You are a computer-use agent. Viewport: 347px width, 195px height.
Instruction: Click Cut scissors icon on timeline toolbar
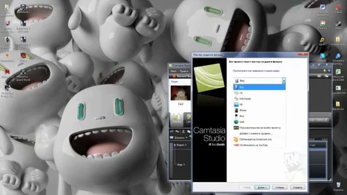[183, 132]
